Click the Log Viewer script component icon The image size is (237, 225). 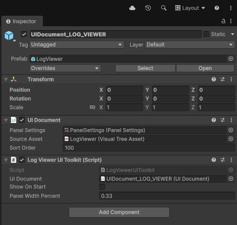click(14, 160)
